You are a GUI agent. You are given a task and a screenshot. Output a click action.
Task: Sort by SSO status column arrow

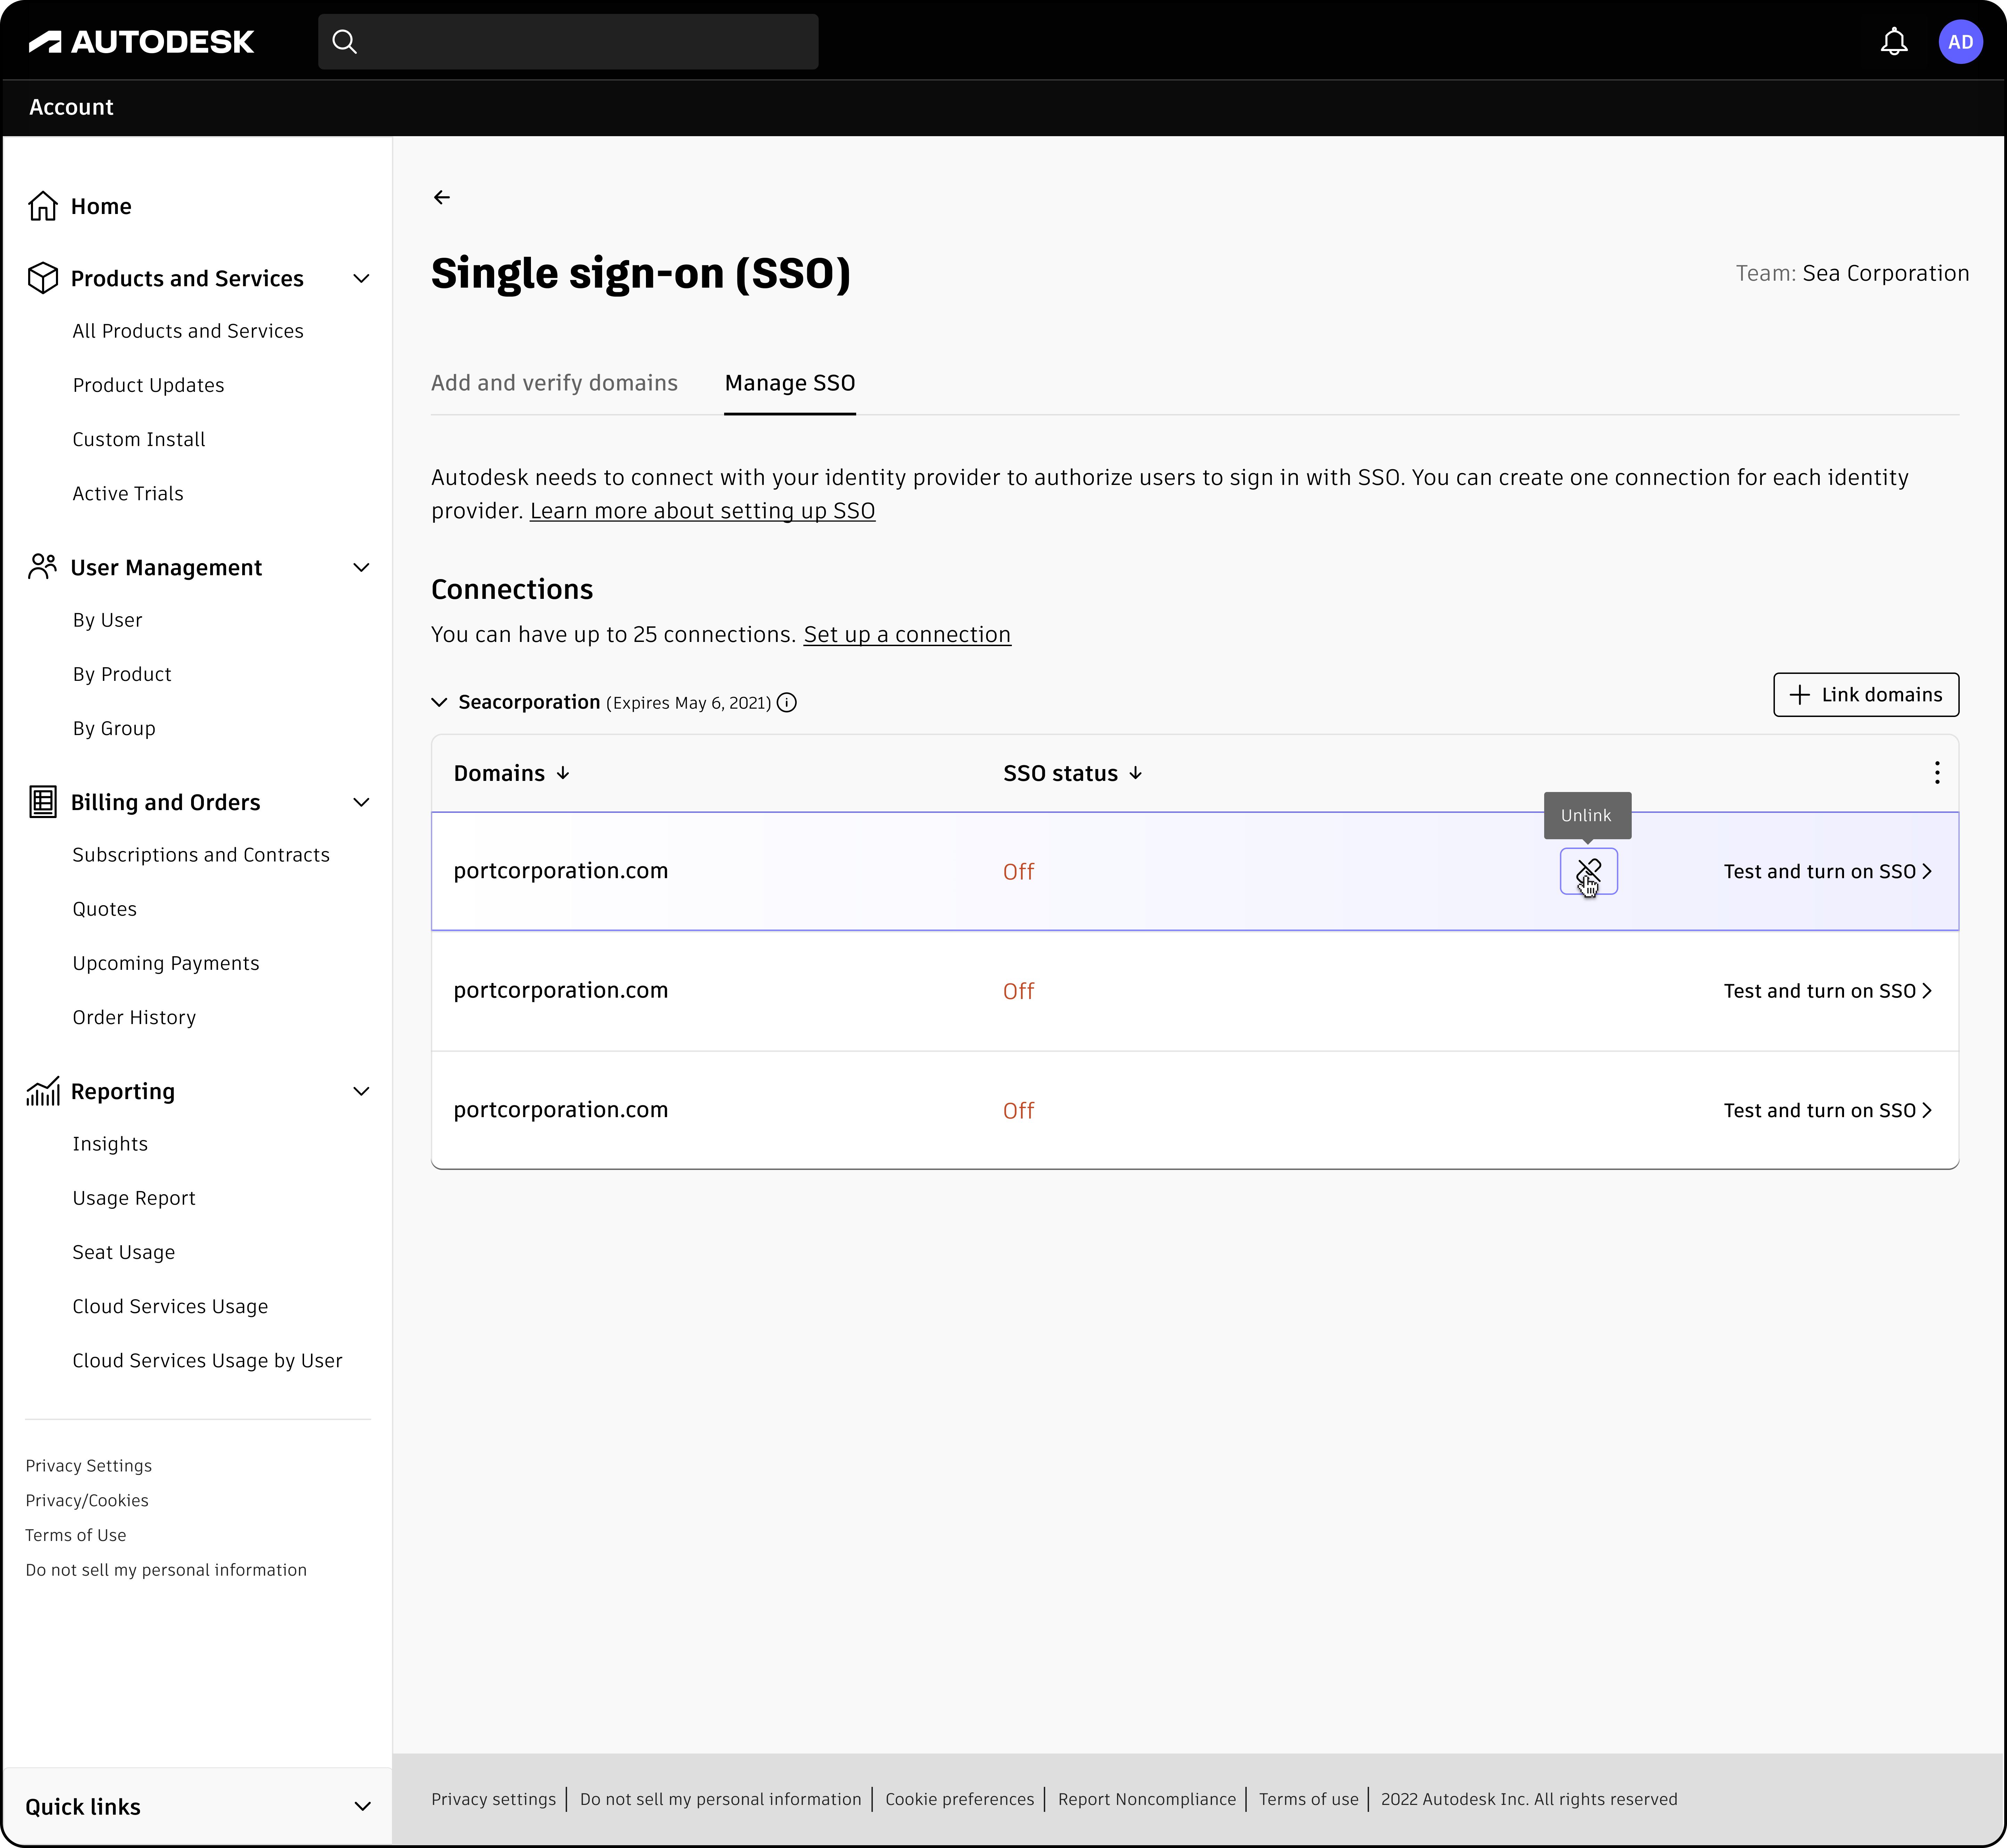[x=1136, y=773]
